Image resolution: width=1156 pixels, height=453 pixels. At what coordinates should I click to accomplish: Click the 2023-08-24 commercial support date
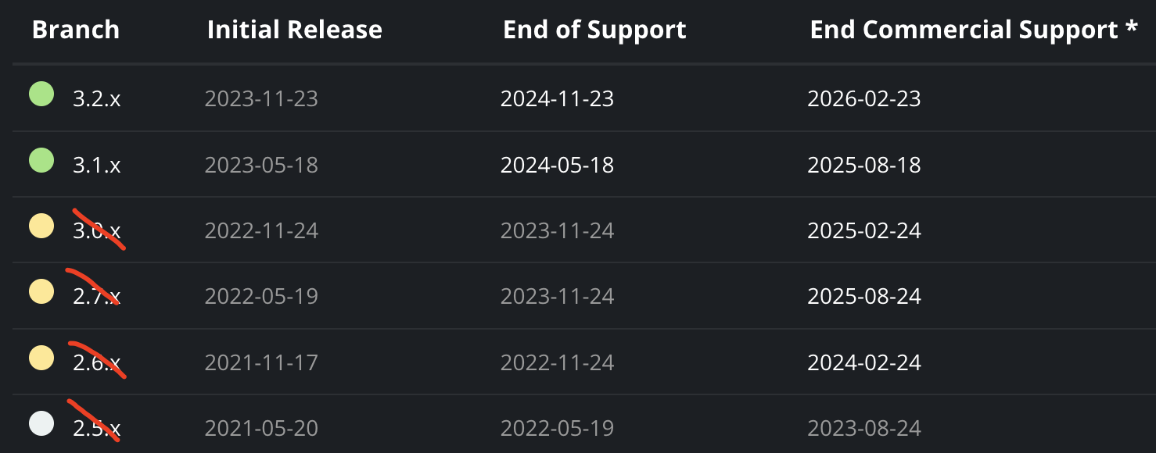coord(864,429)
